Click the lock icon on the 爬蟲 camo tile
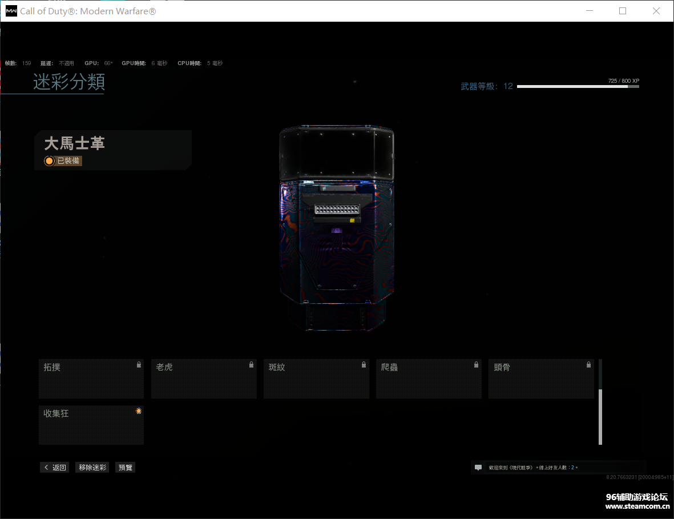Image resolution: width=674 pixels, height=519 pixels. pyautogui.click(x=476, y=364)
